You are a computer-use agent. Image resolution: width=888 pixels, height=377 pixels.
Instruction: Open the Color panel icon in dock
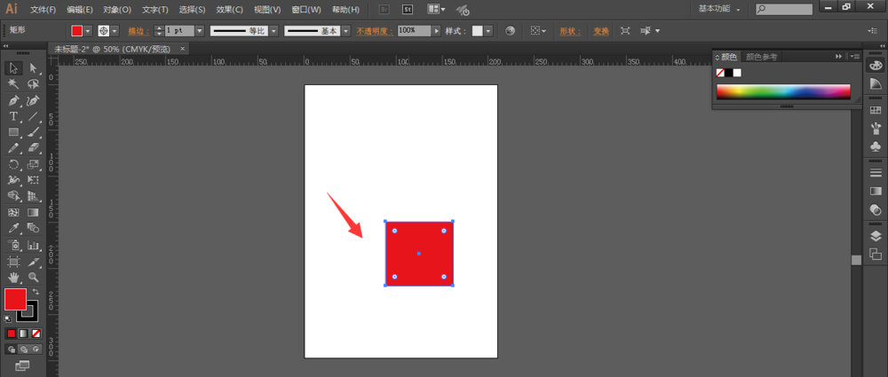[875, 66]
